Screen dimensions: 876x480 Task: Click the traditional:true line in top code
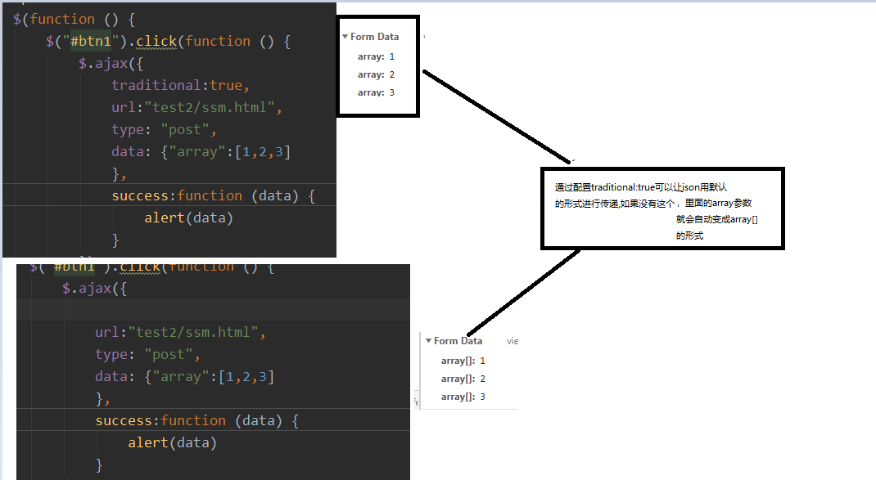179,85
